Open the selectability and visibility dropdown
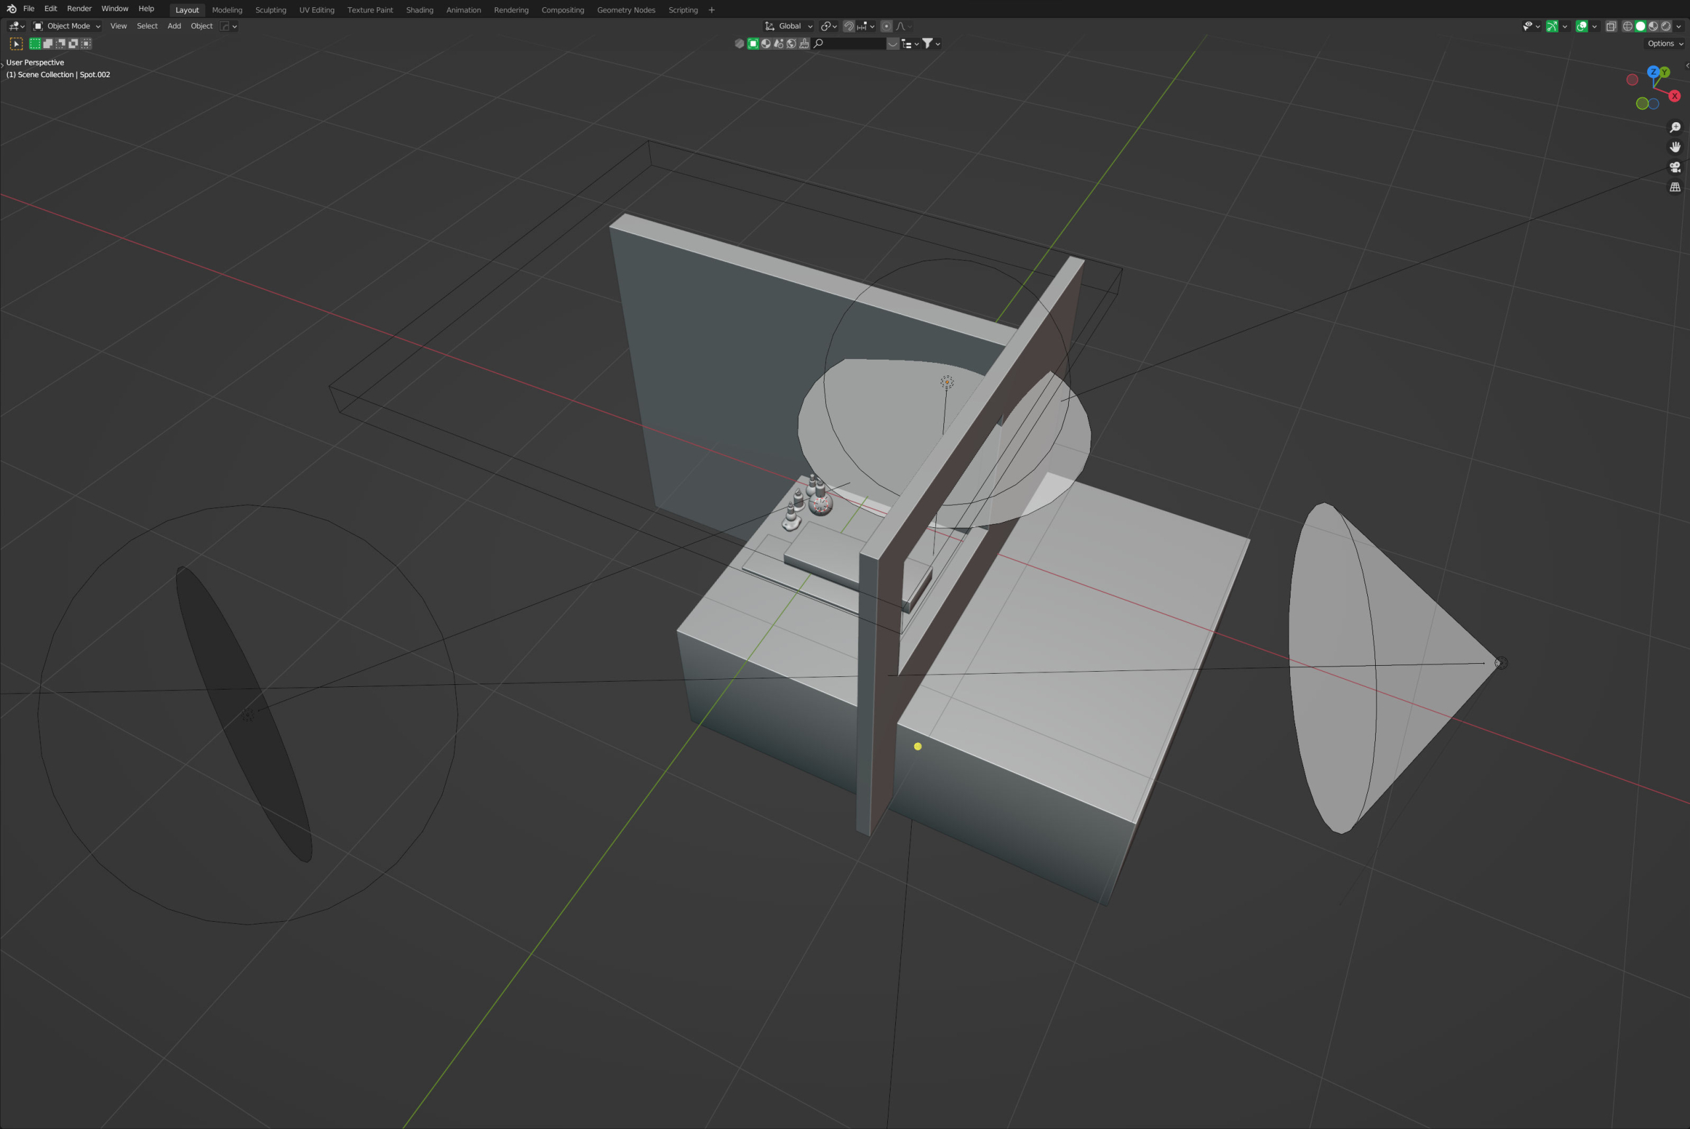 (1531, 26)
